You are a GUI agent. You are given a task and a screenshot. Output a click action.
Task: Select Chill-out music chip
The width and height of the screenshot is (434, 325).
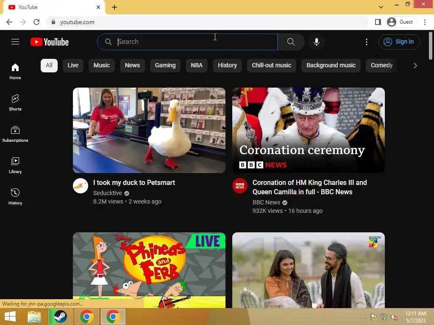(272, 66)
